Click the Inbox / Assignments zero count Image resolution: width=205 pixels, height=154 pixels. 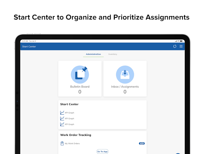click(125, 92)
